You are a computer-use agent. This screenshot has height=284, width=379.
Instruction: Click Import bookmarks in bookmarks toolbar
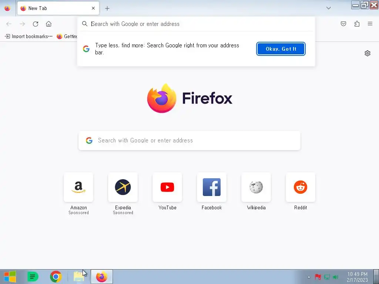click(29, 36)
